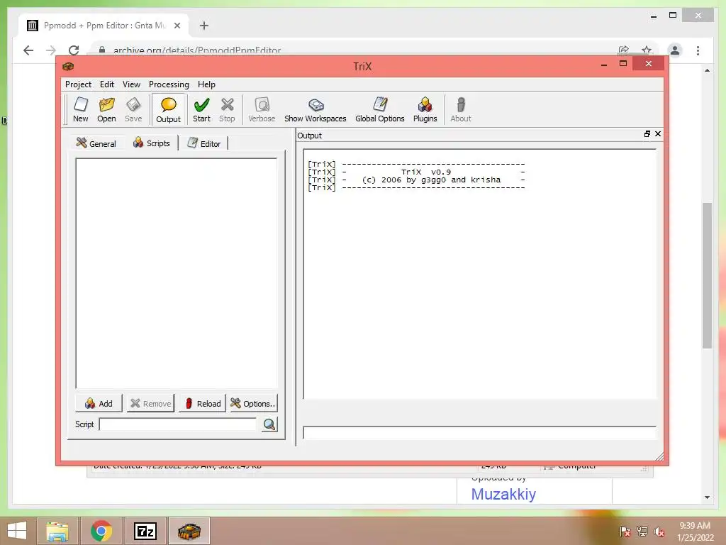Open the Plugins toolbar icon

coord(425,110)
